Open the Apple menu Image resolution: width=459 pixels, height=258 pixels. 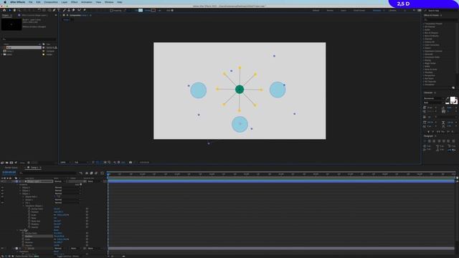click(5, 2)
